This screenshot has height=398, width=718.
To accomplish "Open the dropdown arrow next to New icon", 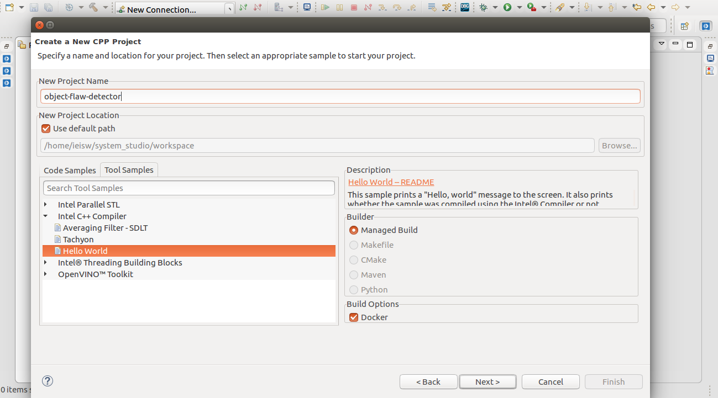I will click(20, 8).
